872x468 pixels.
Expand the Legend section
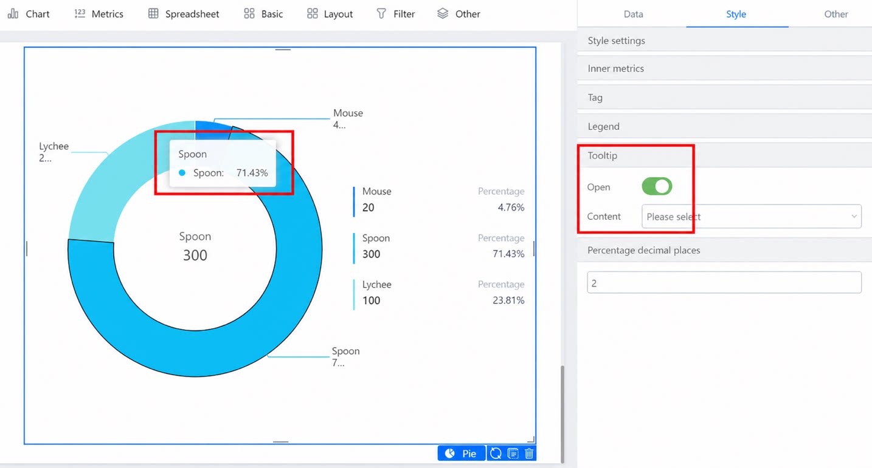click(724, 126)
